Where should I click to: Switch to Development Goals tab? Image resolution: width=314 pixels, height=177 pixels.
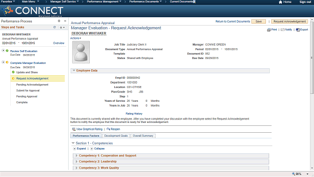pos(116,136)
